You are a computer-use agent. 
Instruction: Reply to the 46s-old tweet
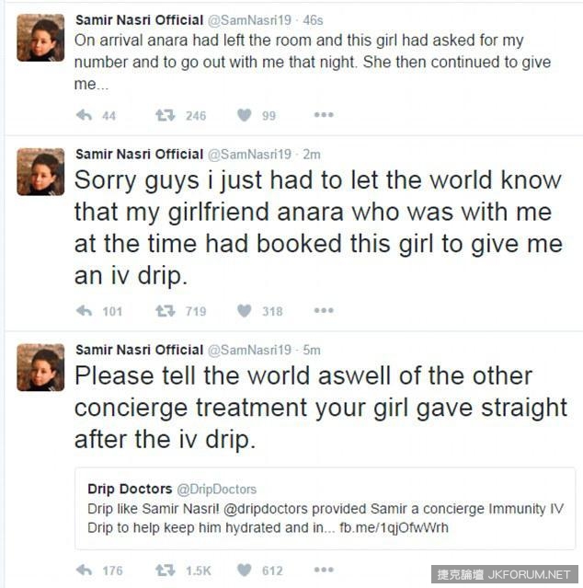(x=84, y=115)
